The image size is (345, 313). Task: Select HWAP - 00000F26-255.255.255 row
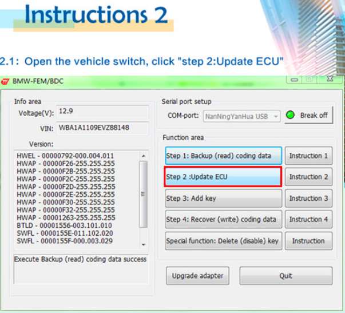(66, 164)
